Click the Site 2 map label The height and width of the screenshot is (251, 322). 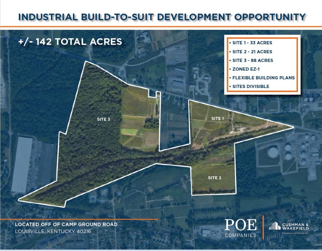(214, 178)
